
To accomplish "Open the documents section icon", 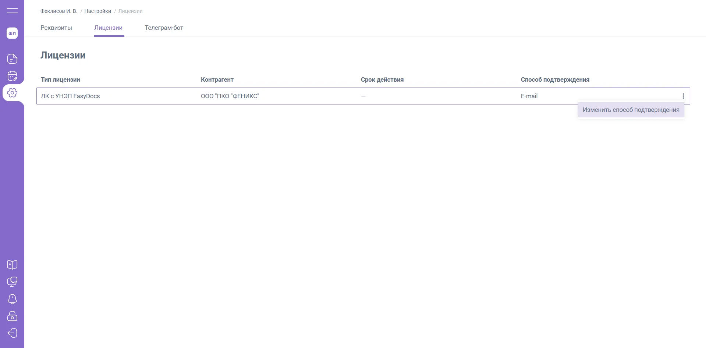I will 12,59.
